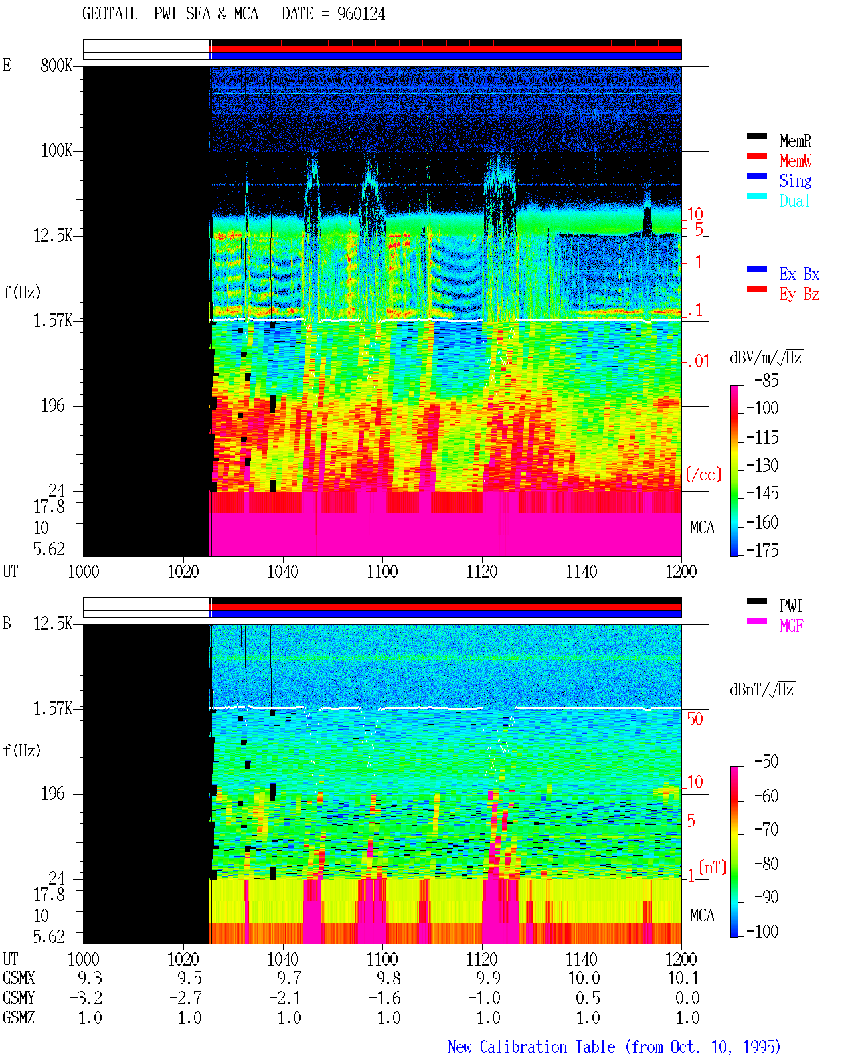Click the red '10' density scale mark on E panel
Screen dimensions: 850x1058
[695, 214]
